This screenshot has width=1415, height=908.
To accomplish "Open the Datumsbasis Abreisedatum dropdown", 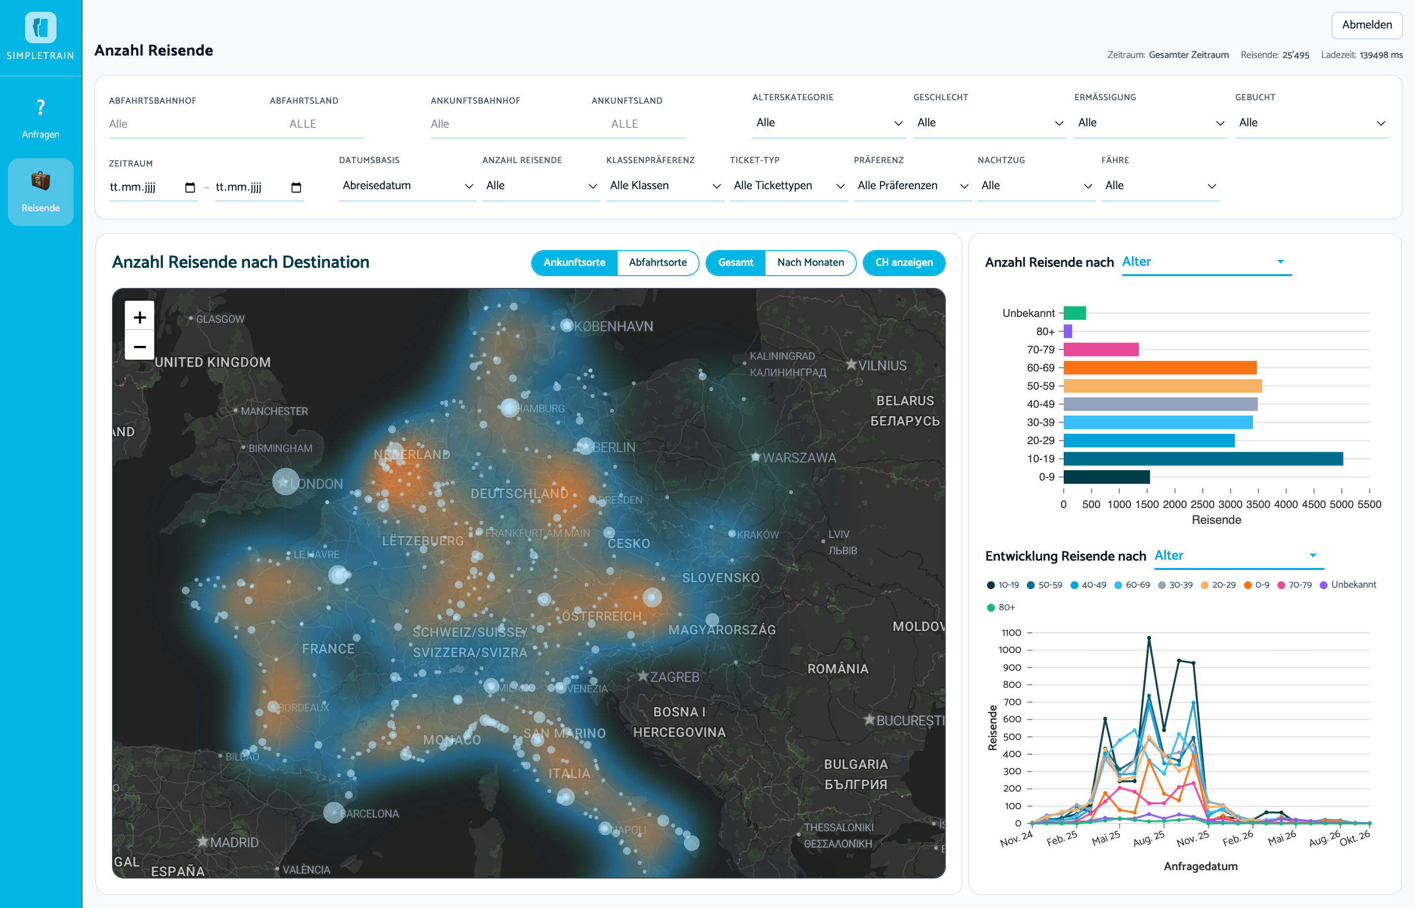I will click(407, 186).
